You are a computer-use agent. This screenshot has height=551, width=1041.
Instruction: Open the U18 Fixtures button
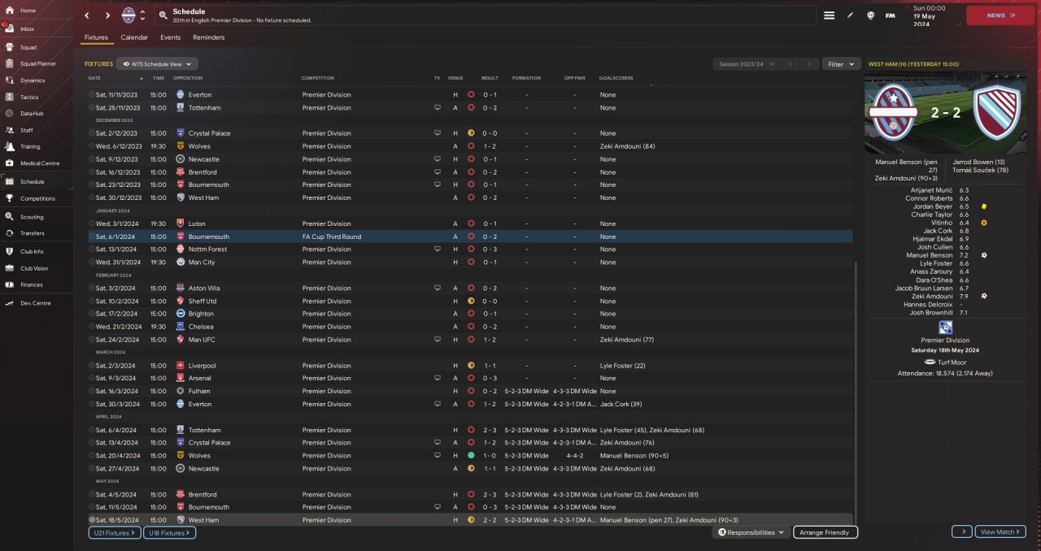(x=169, y=532)
